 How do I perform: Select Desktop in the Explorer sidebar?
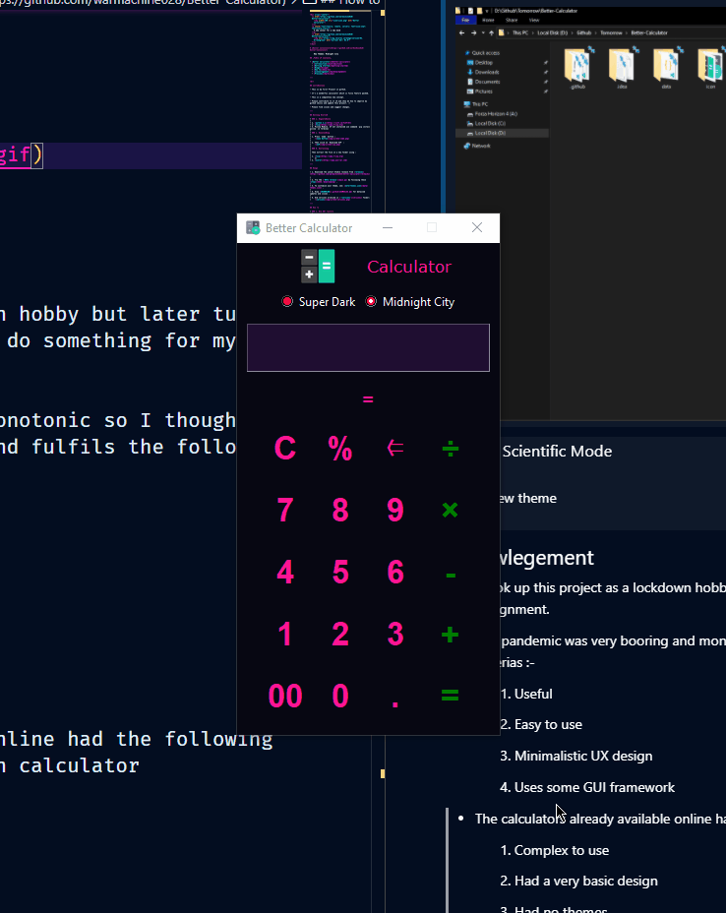tap(483, 62)
